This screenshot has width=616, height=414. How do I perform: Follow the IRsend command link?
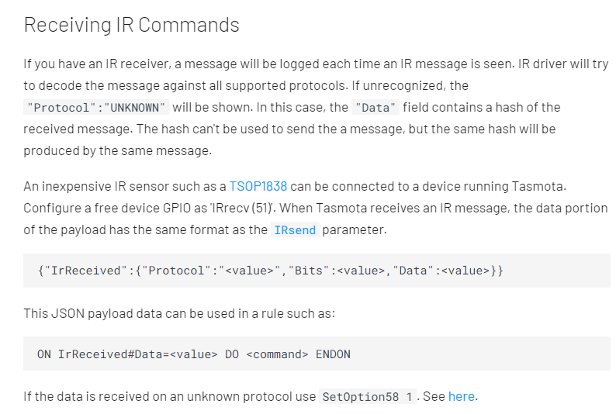[295, 230]
